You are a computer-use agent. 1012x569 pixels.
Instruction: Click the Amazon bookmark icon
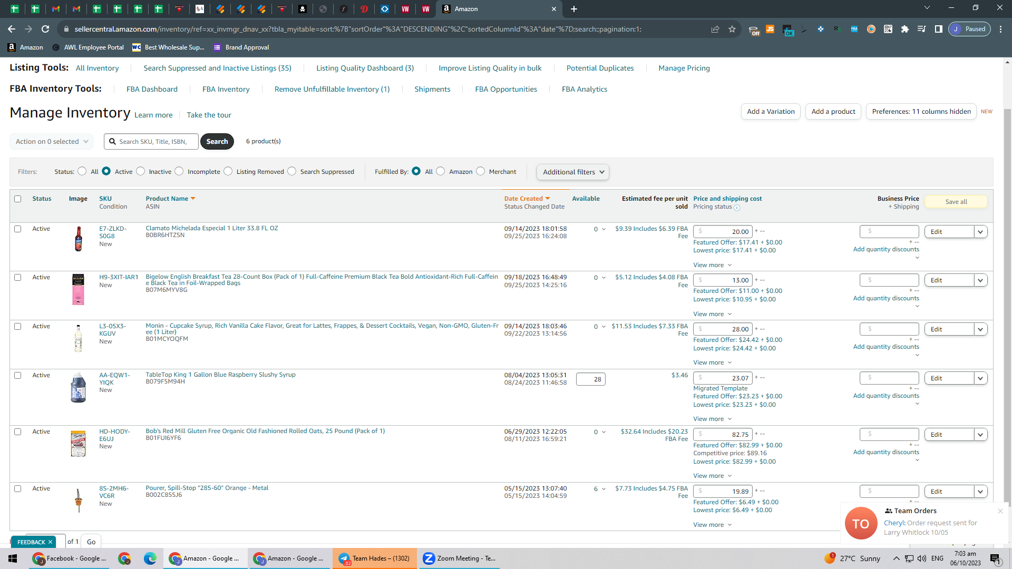click(x=12, y=47)
